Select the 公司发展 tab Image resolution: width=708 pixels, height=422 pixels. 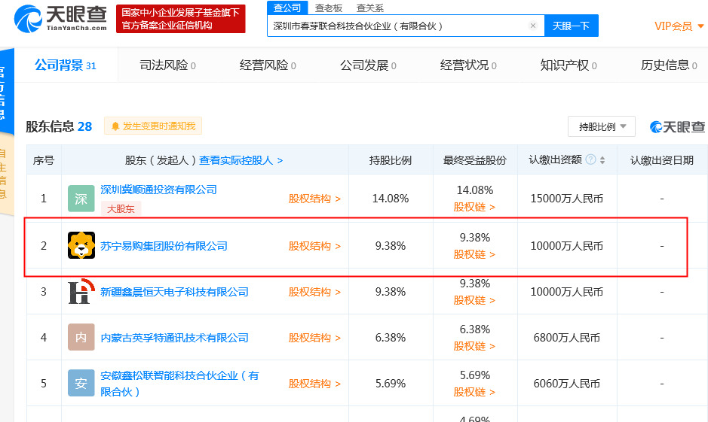coord(368,65)
